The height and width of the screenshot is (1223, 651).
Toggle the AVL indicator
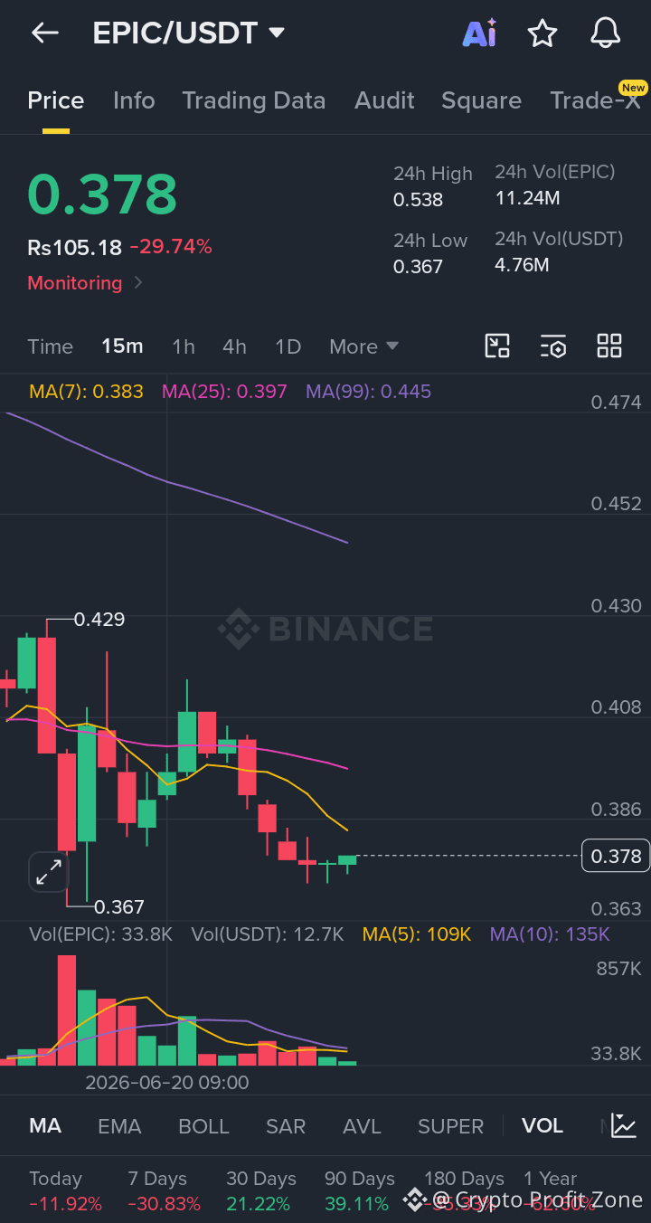pyautogui.click(x=362, y=1126)
